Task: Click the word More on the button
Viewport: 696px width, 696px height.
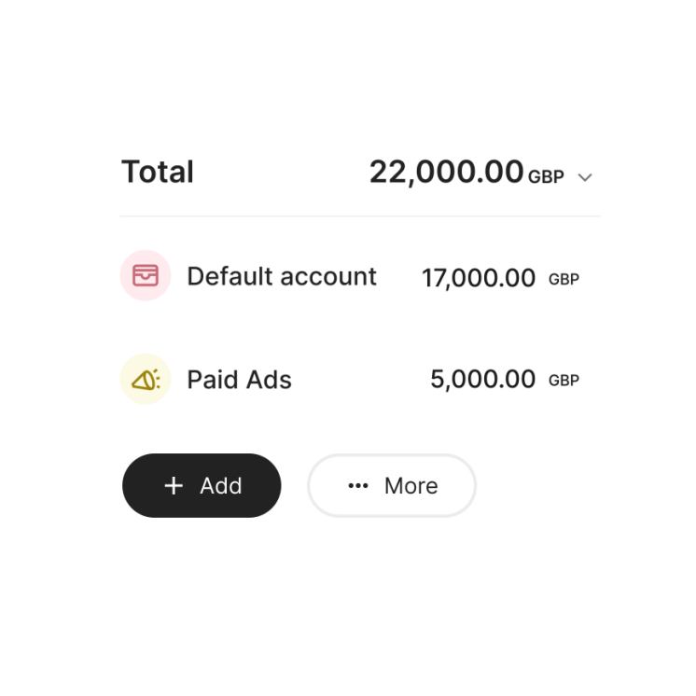Action: 411,485
